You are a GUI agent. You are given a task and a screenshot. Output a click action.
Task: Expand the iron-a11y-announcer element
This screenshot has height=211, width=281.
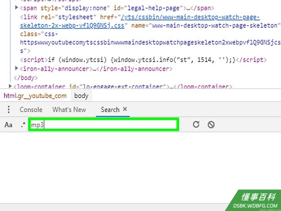[17, 68]
